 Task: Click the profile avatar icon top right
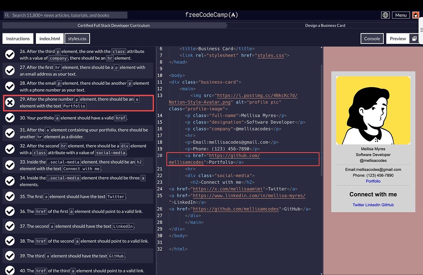(416, 15)
